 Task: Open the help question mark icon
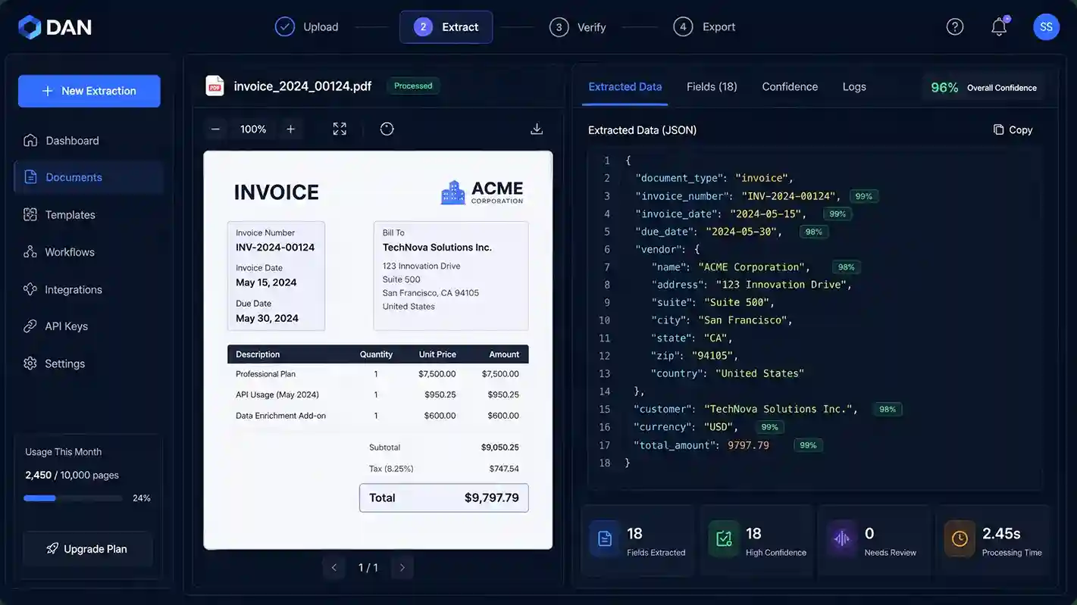(x=955, y=27)
